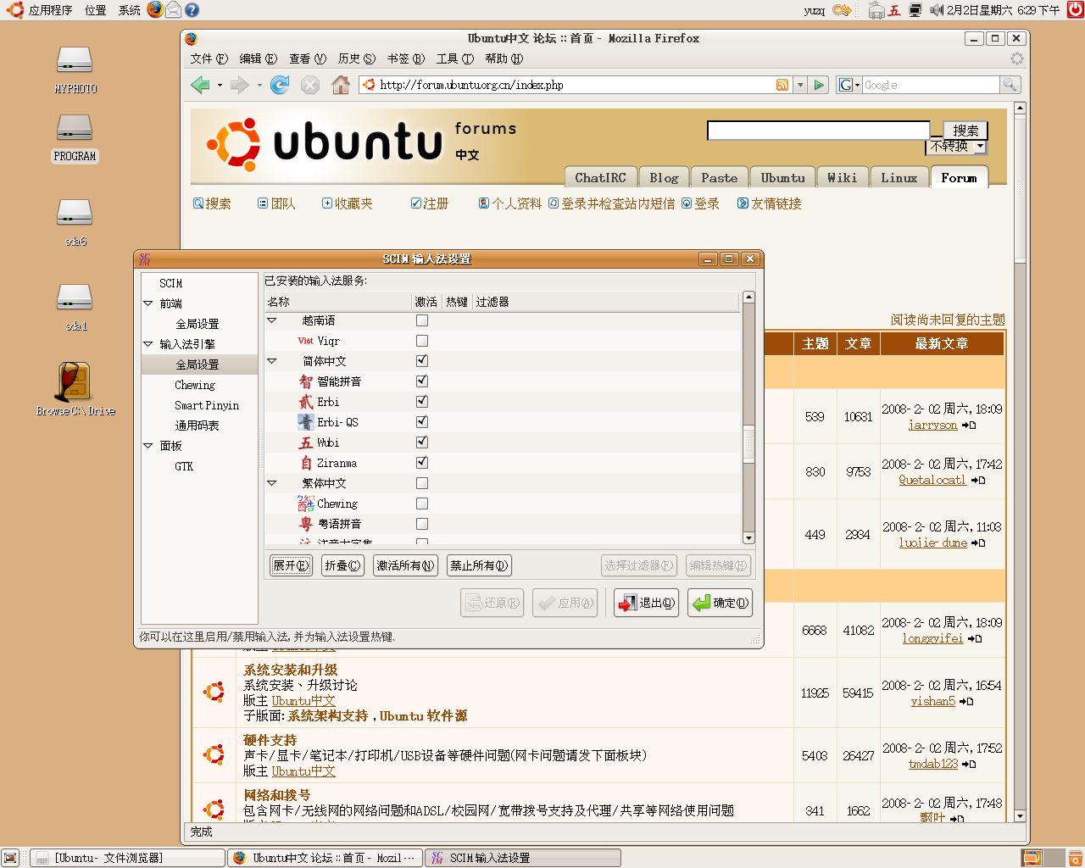The width and height of the screenshot is (1085, 868).
Task: Toggle the 越南语 activation checkbox
Action: coord(422,320)
